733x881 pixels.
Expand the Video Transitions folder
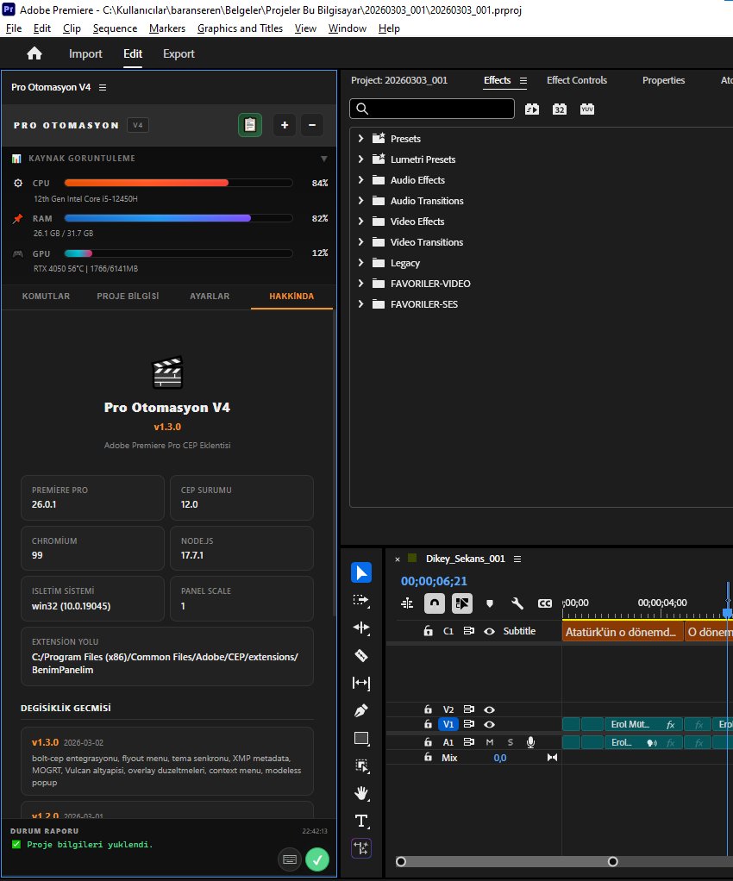pos(360,242)
